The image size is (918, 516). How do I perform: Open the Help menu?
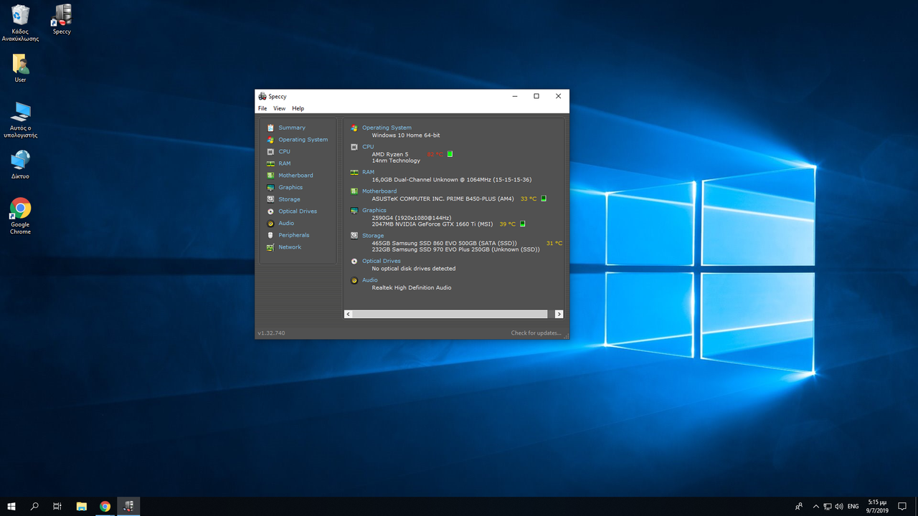coord(298,108)
